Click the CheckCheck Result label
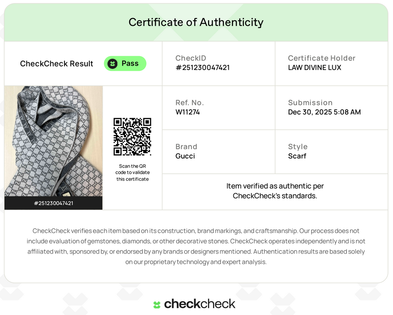This screenshot has height=315, width=393. pyautogui.click(x=56, y=64)
